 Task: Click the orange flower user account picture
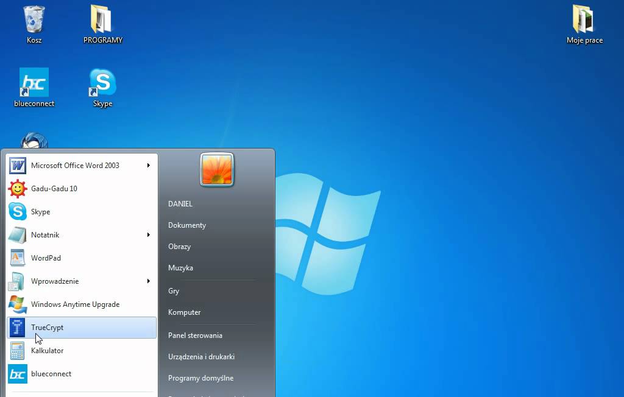click(x=217, y=169)
